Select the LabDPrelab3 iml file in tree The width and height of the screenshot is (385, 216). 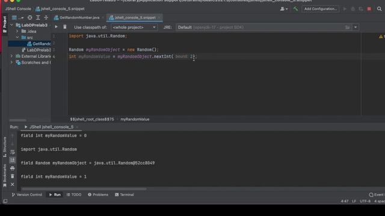coord(36,50)
